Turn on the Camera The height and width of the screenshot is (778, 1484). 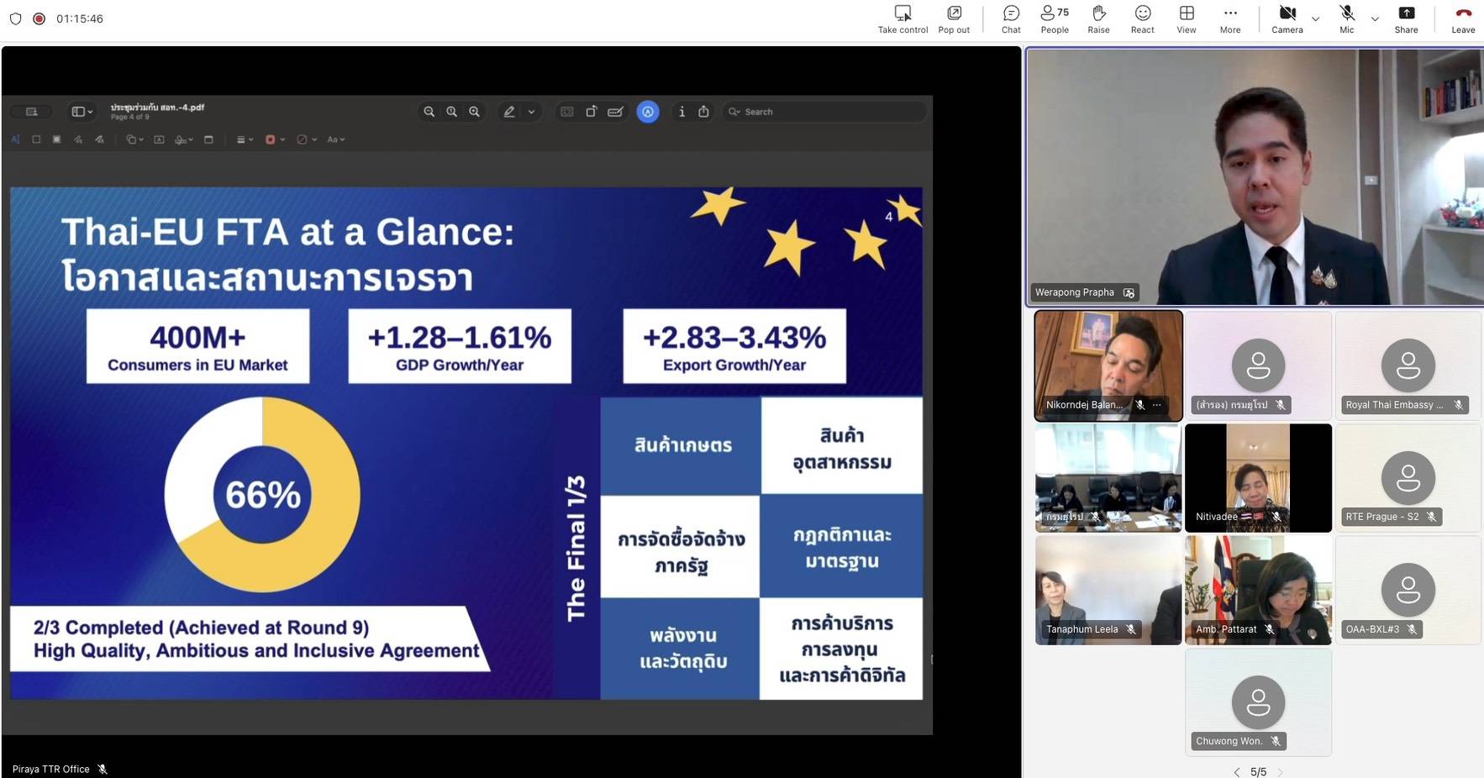point(1287,19)
